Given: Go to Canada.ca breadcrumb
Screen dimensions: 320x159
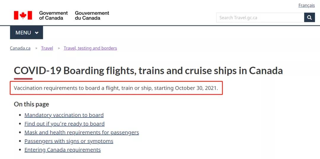Looking at the screenshot, I should pyautogui.click(x=20, y=48).
